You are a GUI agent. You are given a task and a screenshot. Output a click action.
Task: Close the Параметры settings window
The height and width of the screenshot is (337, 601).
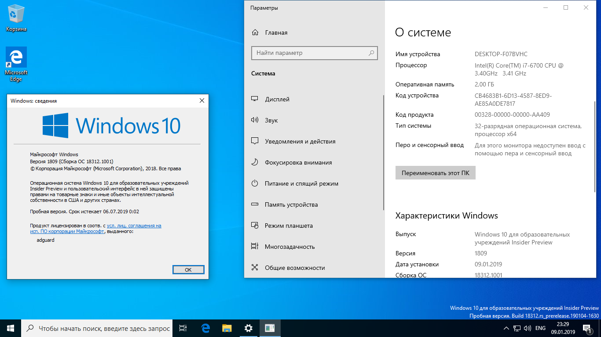point(586,7)
